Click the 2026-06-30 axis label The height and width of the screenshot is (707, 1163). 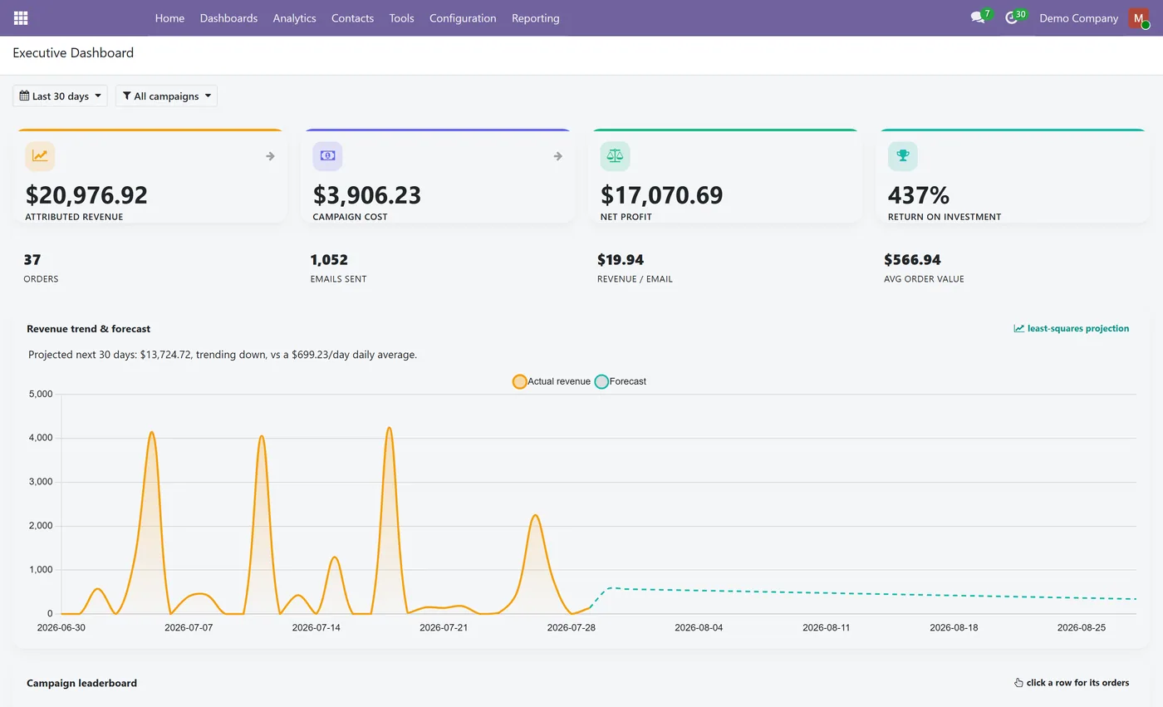61,628
